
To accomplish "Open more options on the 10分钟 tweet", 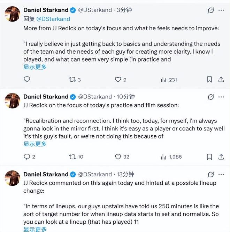I will 221,97.
